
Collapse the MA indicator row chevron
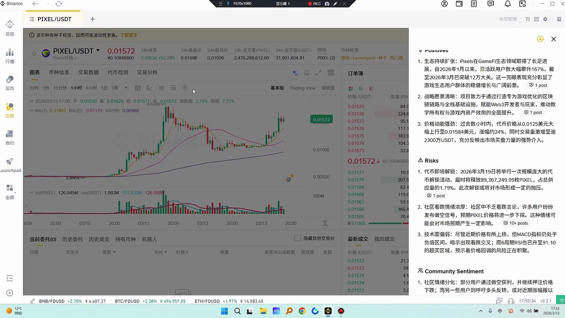[31, 110]
